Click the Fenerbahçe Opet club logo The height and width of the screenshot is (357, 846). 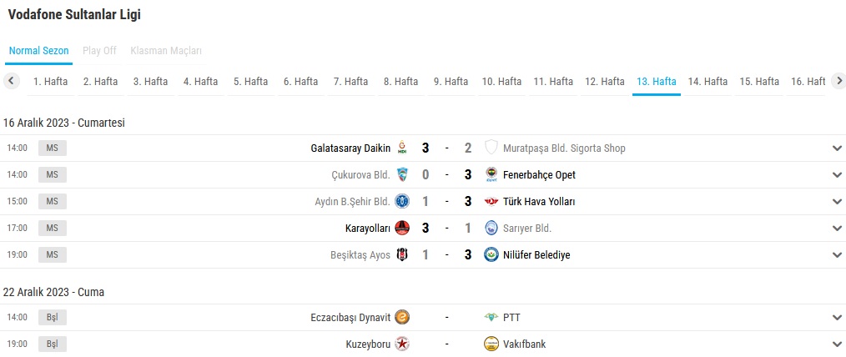491,175
